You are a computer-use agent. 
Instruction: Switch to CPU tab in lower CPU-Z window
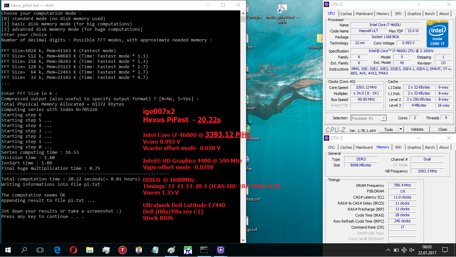pos(331,147)
